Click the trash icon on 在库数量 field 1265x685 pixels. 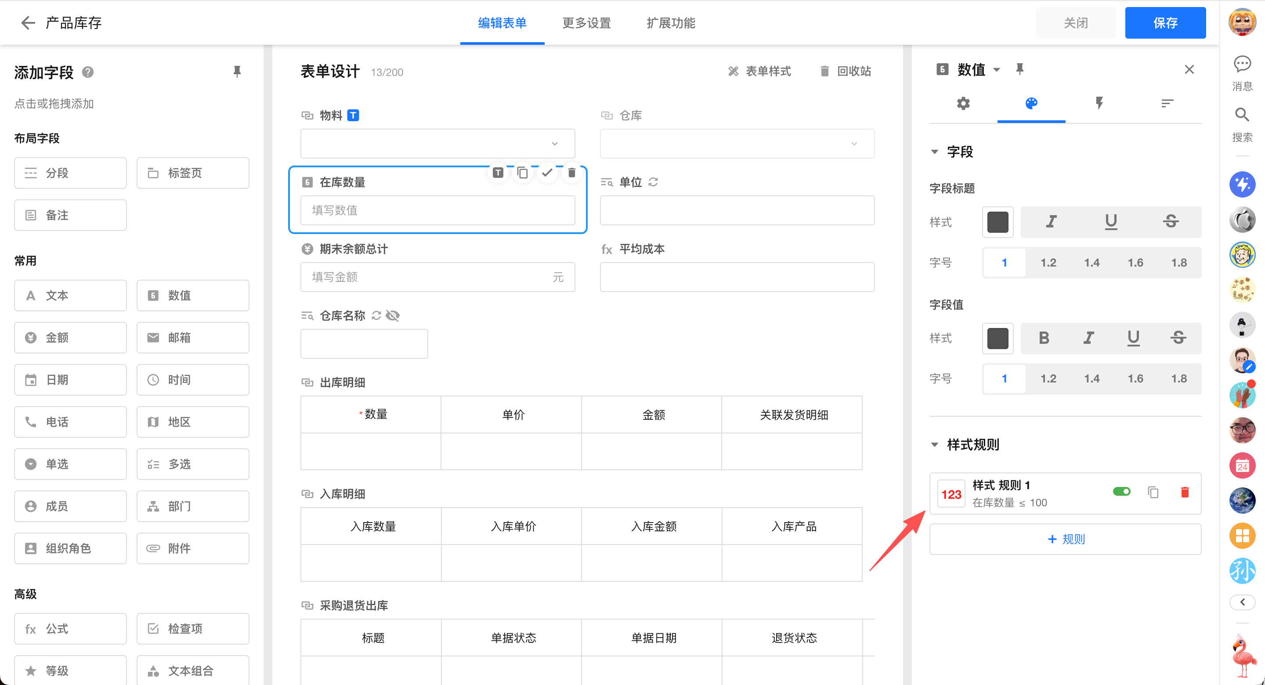pyautogui.click(x=571, y=173)
